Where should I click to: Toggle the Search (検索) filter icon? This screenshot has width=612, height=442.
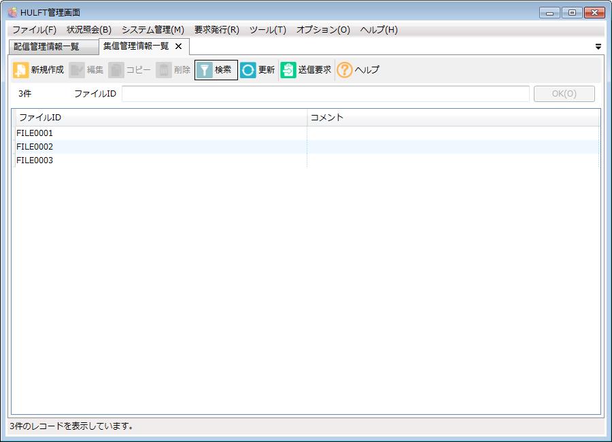(x=205, y=70)
